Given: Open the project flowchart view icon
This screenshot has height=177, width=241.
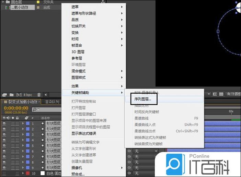Looking at the screenshot, I should [x=103, y=2].
